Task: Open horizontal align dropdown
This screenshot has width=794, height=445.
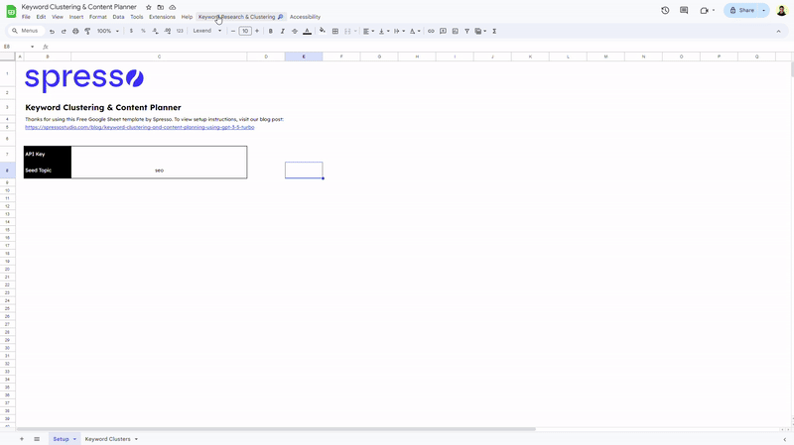Action: click(368, 32)
